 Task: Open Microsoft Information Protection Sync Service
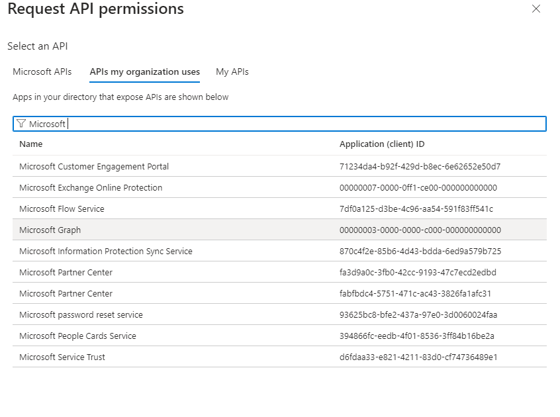point(106,251)
